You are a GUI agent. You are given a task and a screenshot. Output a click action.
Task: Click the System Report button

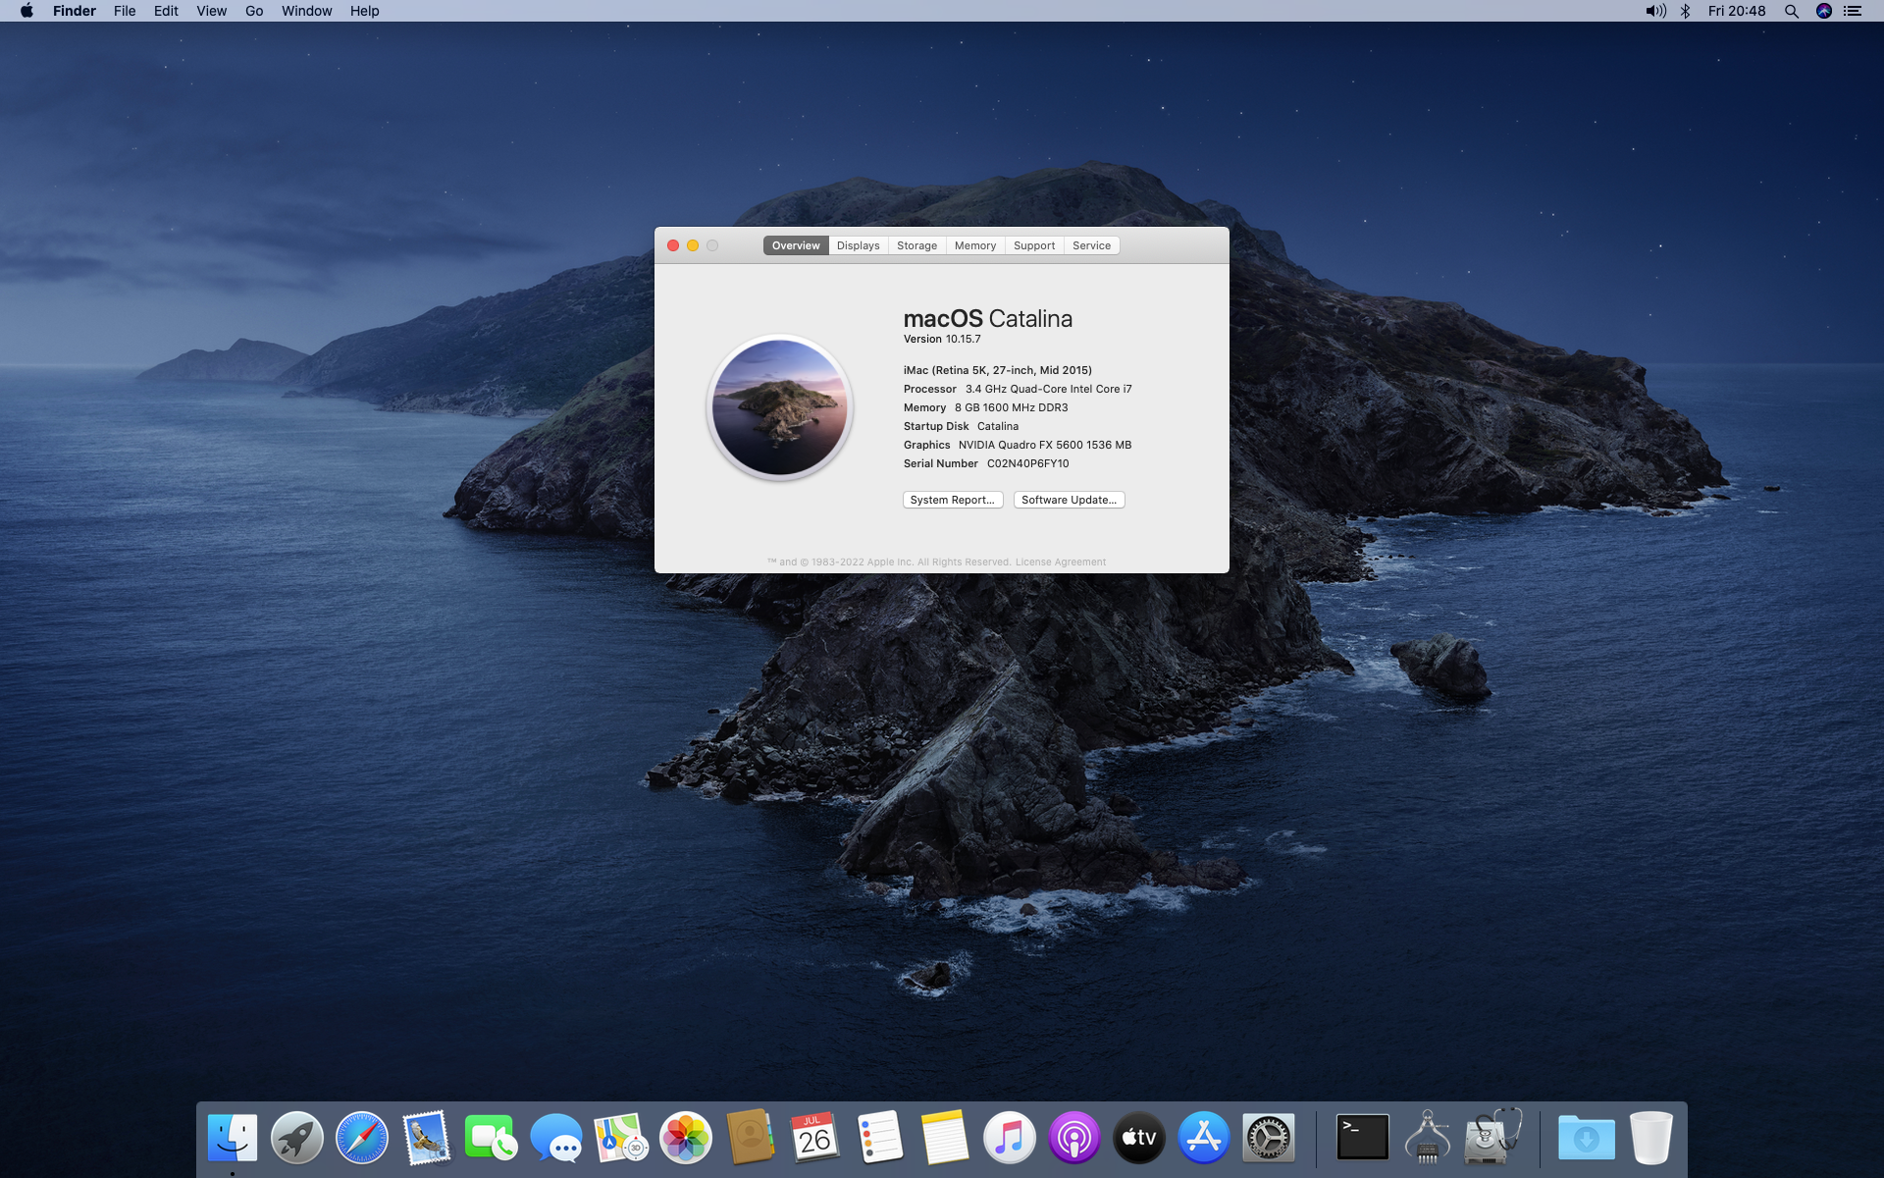tap(952, 500)
